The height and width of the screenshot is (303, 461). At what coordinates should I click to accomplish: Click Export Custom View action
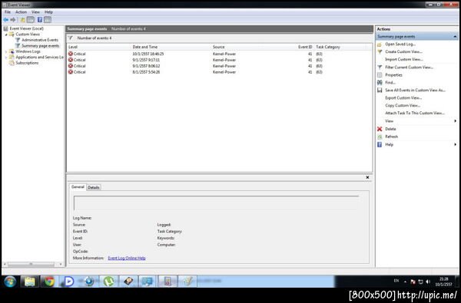coord(403,97)
